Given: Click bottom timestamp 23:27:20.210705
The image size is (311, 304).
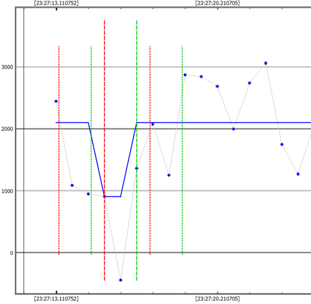Looking at the screenshot, I should [217, 299].
